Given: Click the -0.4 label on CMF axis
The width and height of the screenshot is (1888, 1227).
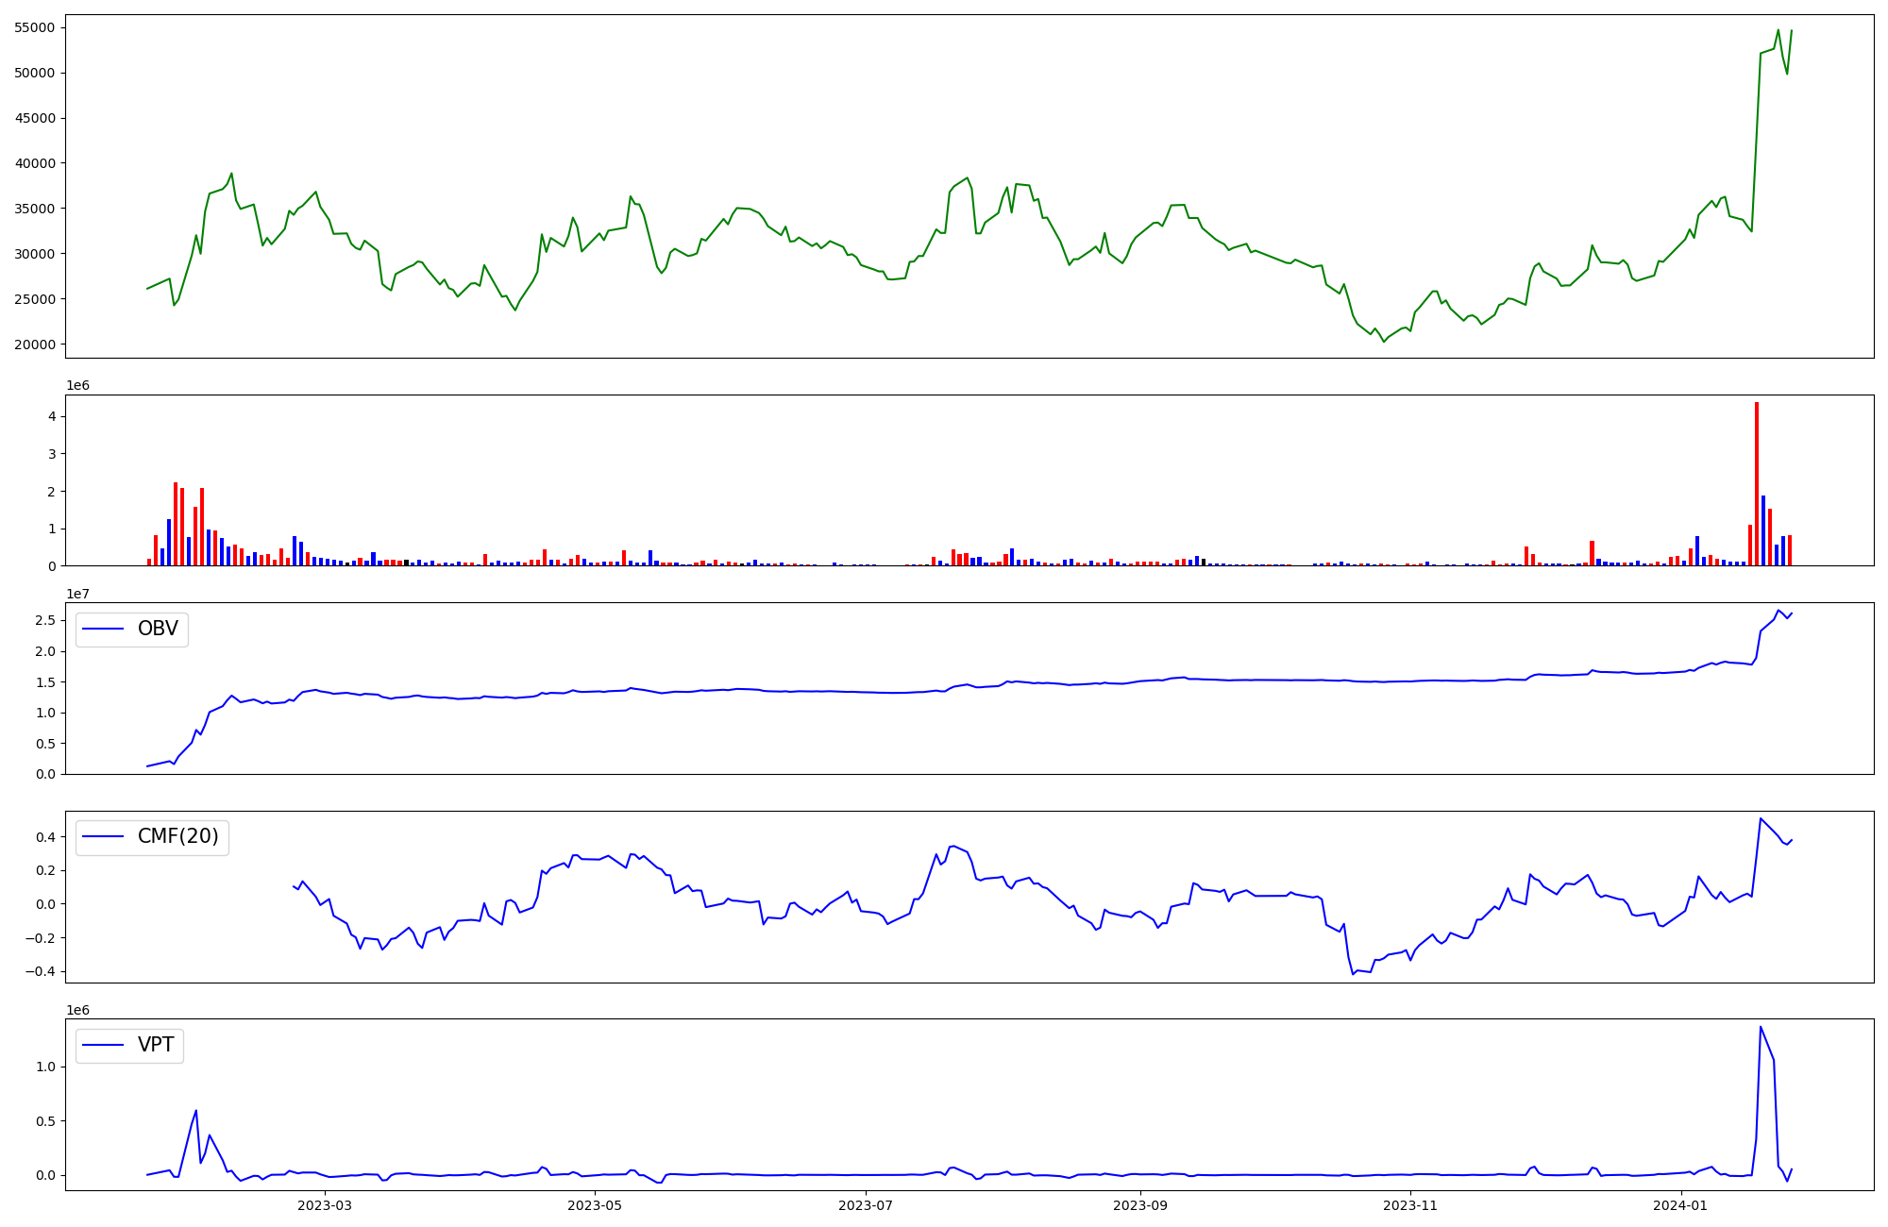Looking at the screenshot, I should 42,972.
